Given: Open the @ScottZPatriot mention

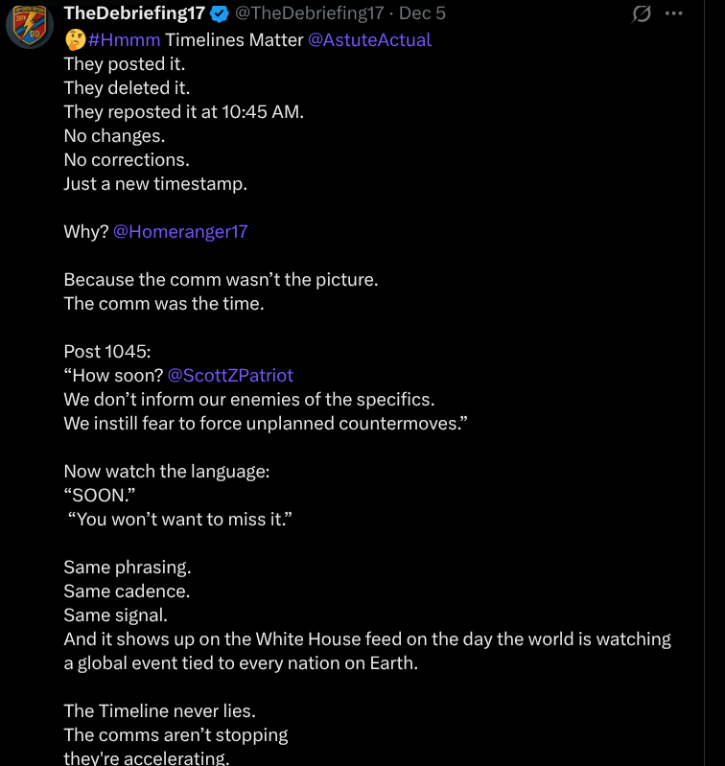Looking at the screenshot, I should pos(230,375).
